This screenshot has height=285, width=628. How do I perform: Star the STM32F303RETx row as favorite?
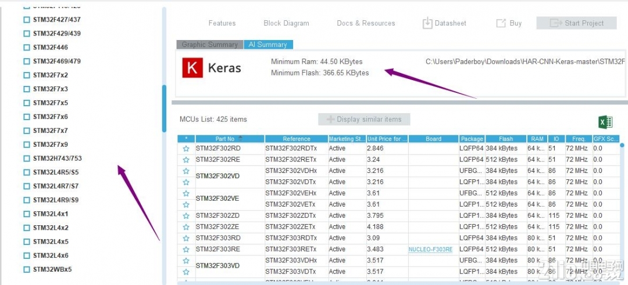click(x=186, y=249)
